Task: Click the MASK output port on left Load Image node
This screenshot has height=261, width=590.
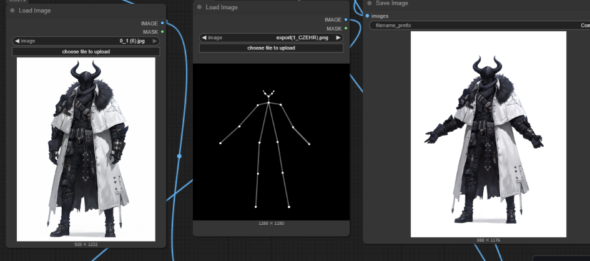Action: pos(162,31)
